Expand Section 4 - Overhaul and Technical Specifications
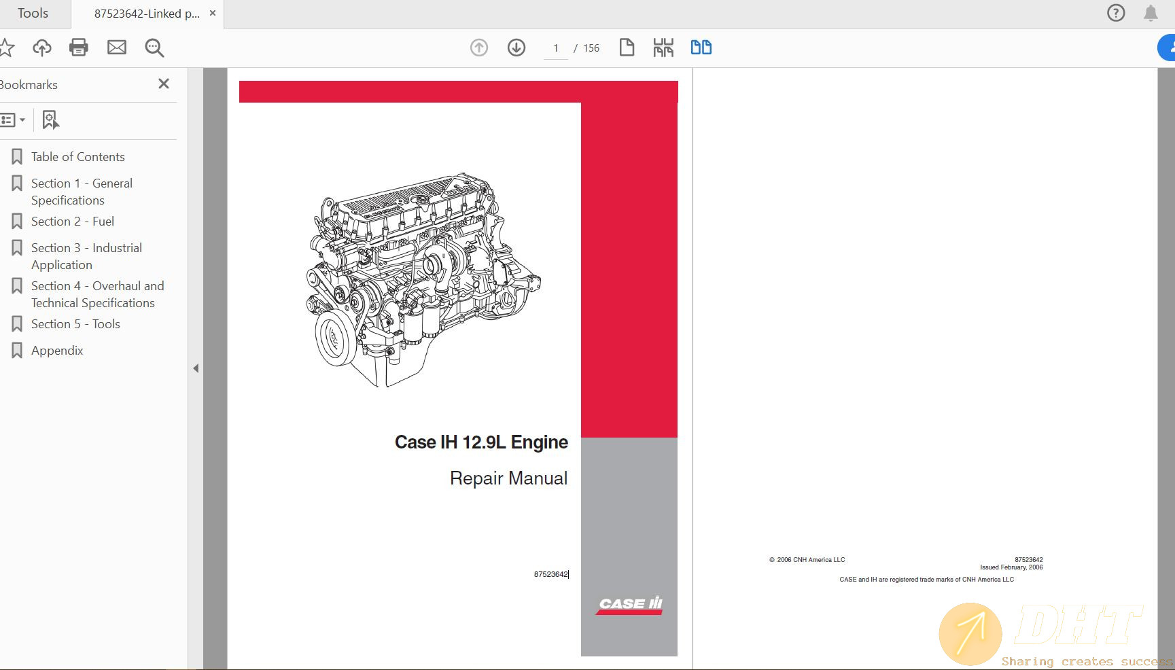This screenshot has height=670, width=1175. pos(97,294)
